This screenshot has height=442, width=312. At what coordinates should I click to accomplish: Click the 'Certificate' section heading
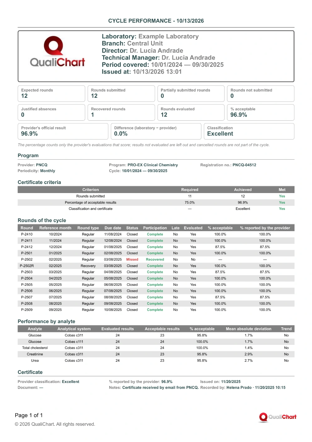tap(30, 372)
